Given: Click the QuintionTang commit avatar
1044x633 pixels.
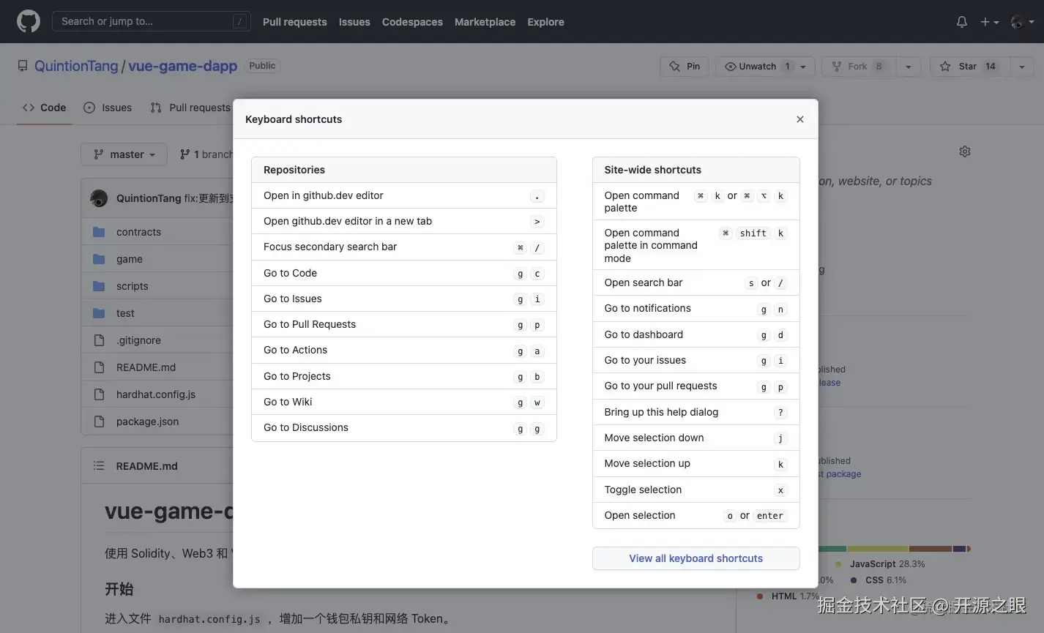Looking at the screenshot, I should point(99,198).
